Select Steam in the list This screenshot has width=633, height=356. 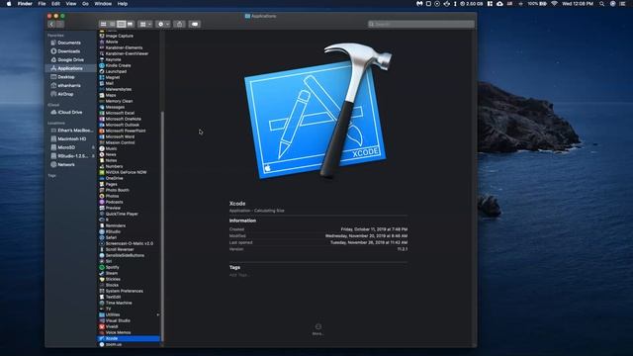tap(112, 273)
